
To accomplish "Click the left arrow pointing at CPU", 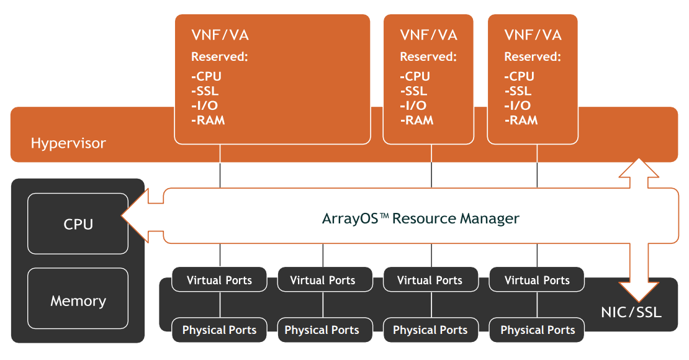I will [138, 216].
